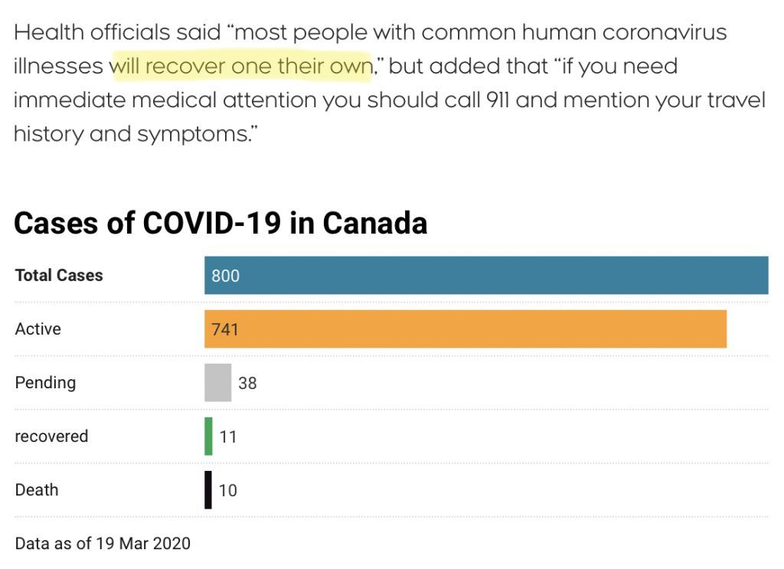Select the "recovered" row label
The width and height of the screenshot is (784, 569).
(x=51, y=437)
